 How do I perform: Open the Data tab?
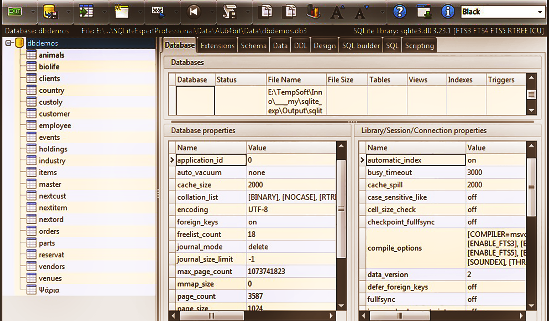click(280, 45)
